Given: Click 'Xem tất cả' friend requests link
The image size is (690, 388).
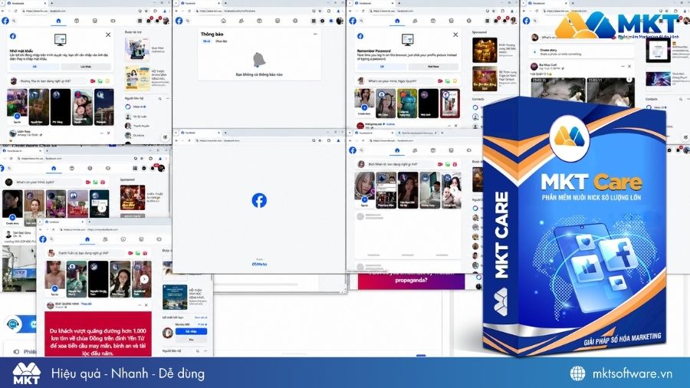Looking at the screenshot, I should pyautogui.click(x=201, y=317).
